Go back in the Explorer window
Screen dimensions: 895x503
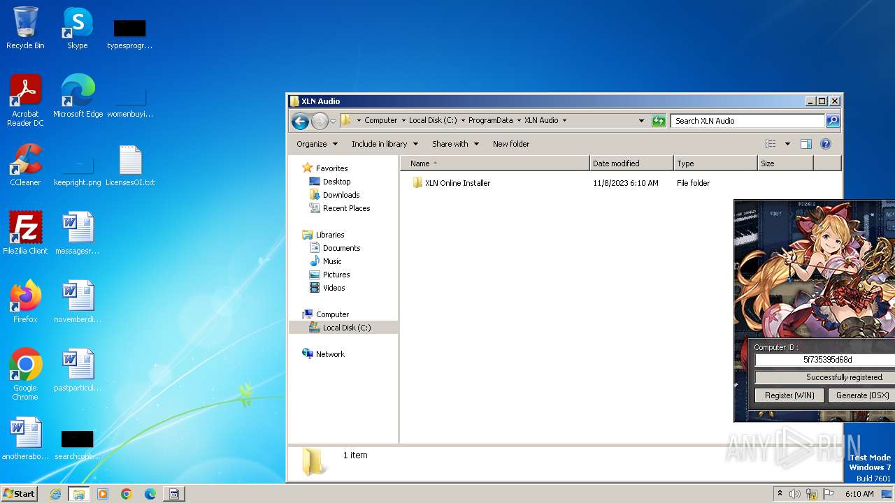click(x=300, y=121)
